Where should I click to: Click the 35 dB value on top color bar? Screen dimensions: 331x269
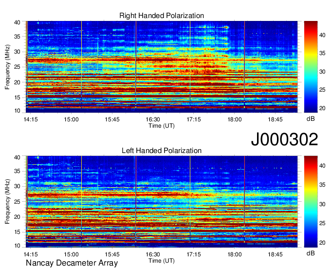tap(322, 53)
